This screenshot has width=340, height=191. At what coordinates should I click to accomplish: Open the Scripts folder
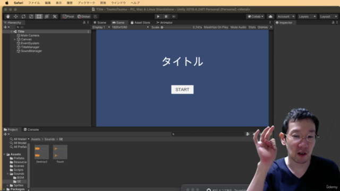(16, 170)
